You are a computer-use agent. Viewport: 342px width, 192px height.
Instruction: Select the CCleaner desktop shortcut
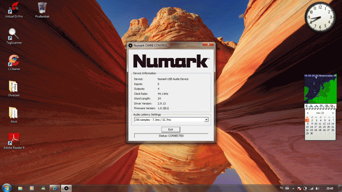click(x=14, y=62)
